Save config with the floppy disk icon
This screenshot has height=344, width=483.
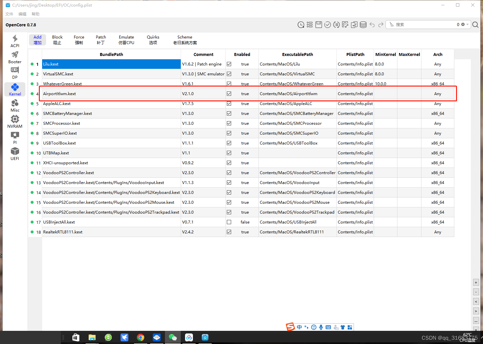point(319,25)
